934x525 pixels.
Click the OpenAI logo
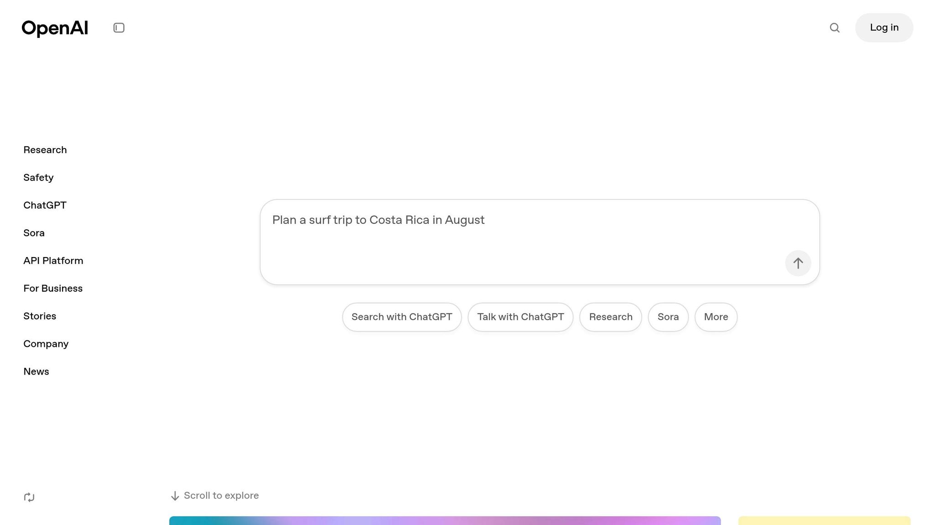(55, 28)
